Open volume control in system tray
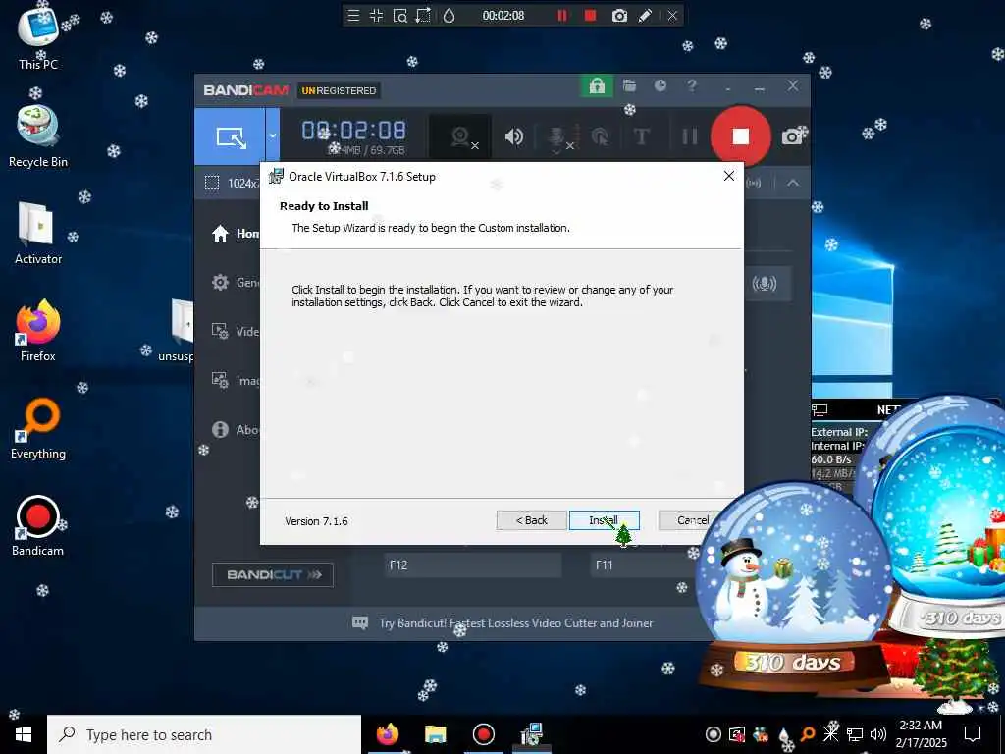Screen dimensions: 1005x754 [877, 734]
